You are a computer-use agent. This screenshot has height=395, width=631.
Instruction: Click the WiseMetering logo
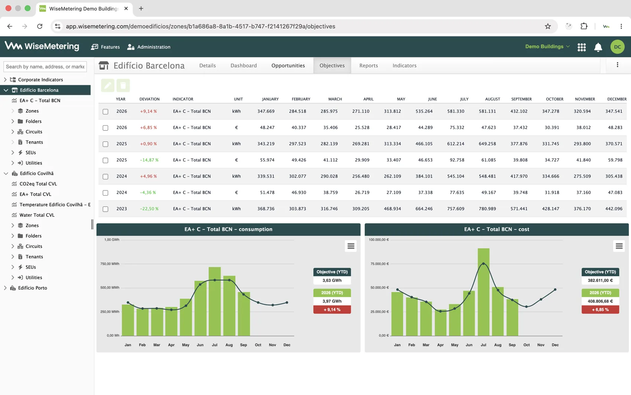click(x=42, y=46)
